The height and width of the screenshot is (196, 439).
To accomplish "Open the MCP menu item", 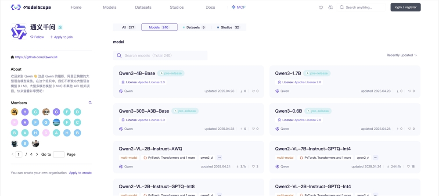I will click(x=238, y=7).
